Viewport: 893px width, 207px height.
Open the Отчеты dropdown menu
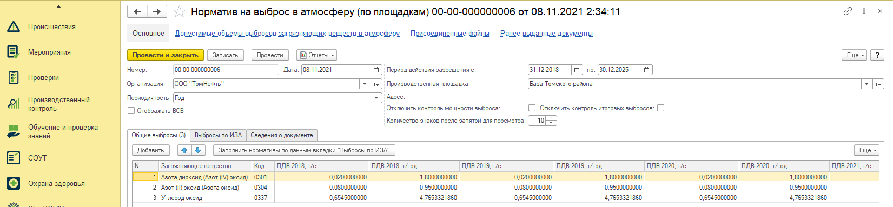317,55
